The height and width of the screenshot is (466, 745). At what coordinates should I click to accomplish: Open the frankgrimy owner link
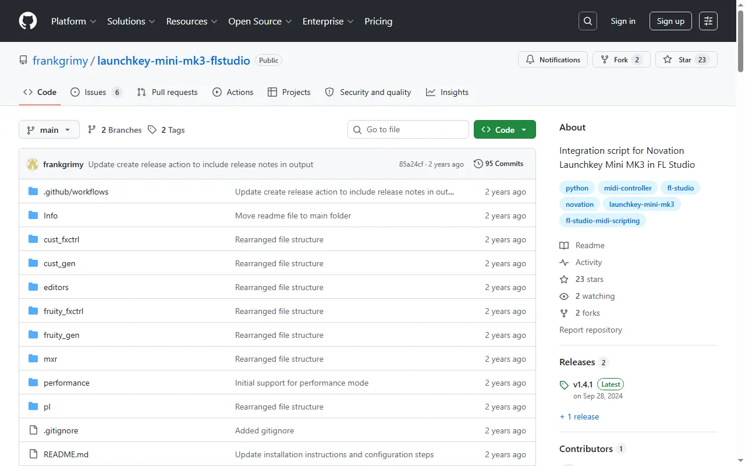point(61,60)
